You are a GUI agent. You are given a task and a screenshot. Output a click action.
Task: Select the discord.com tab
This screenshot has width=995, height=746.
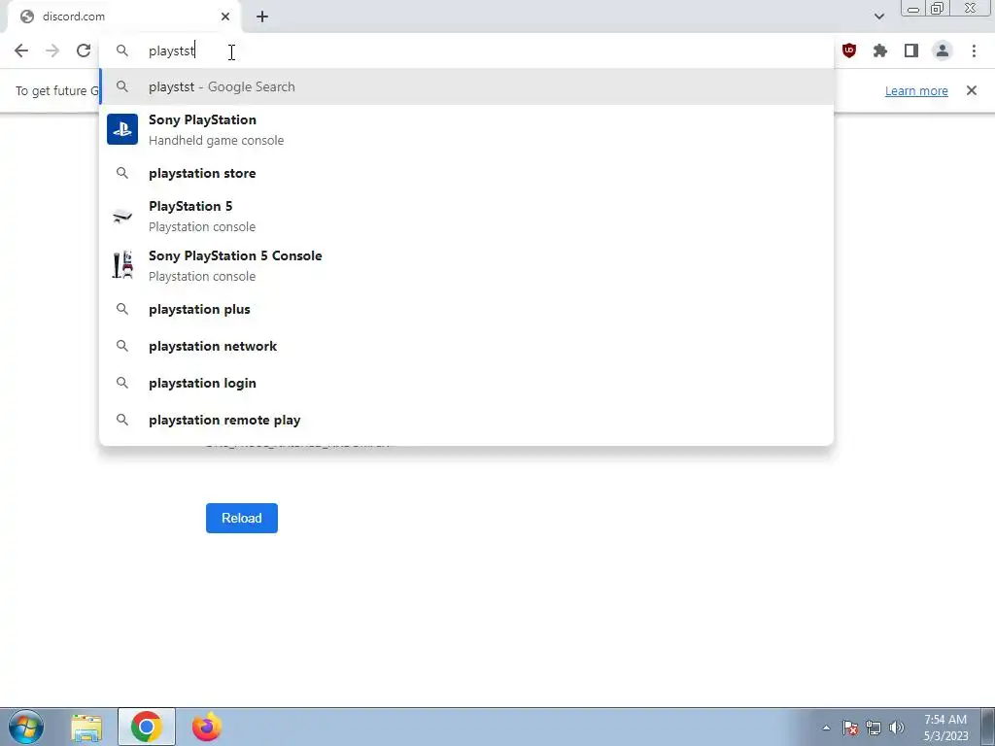(124, 17)
